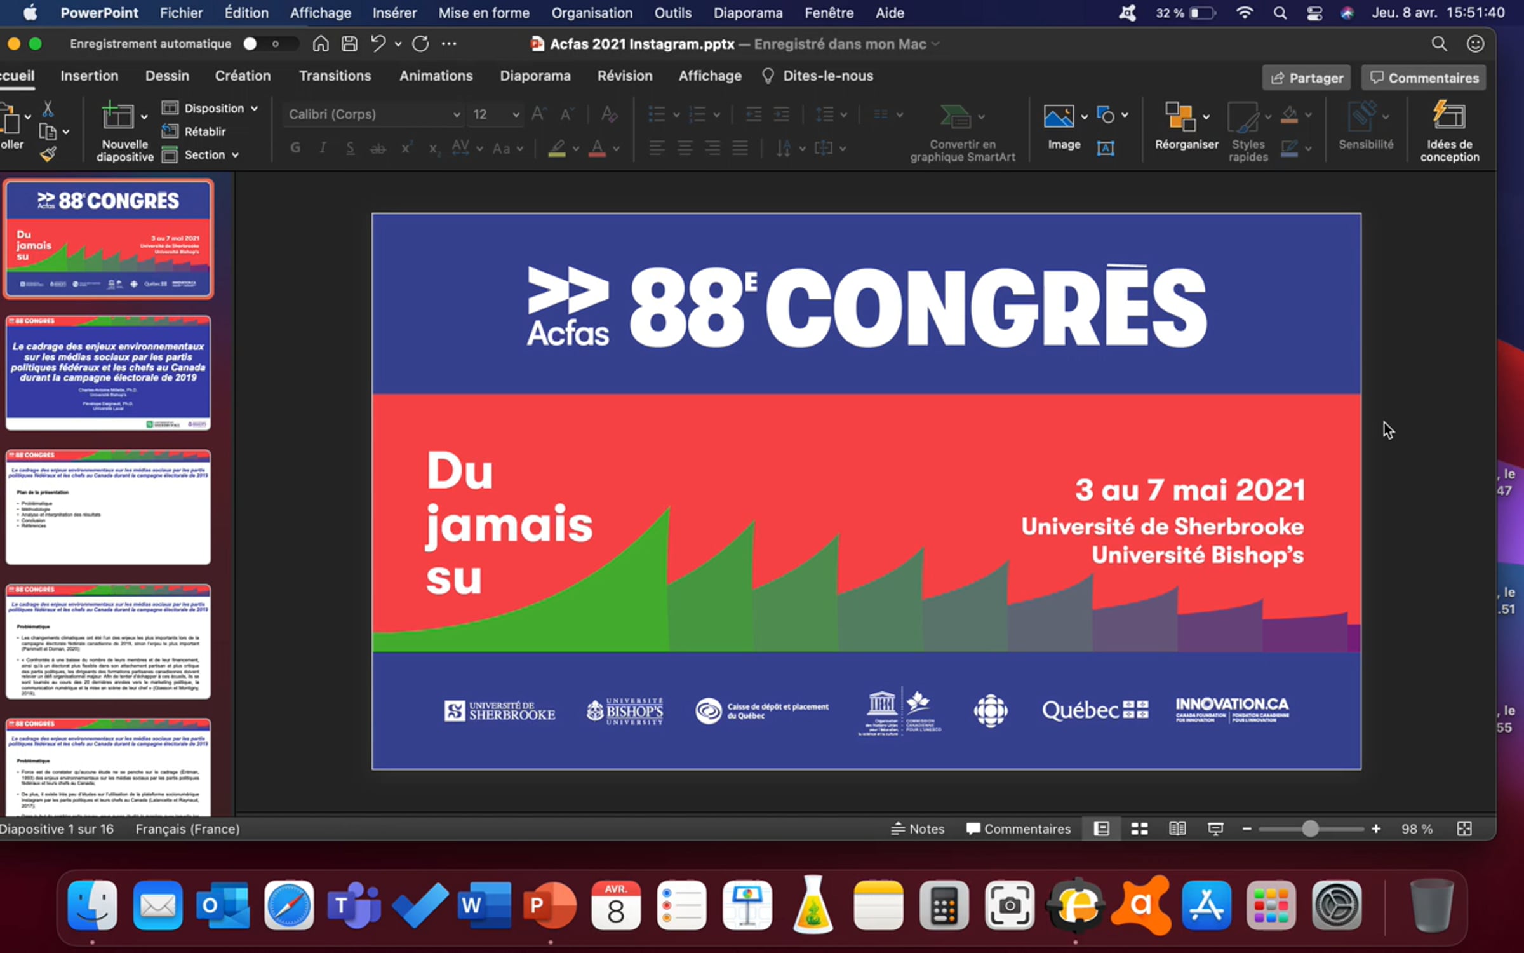Click the Convertir en graphique SmartArt button
1524x953 pixels.
tap(962, 132)
